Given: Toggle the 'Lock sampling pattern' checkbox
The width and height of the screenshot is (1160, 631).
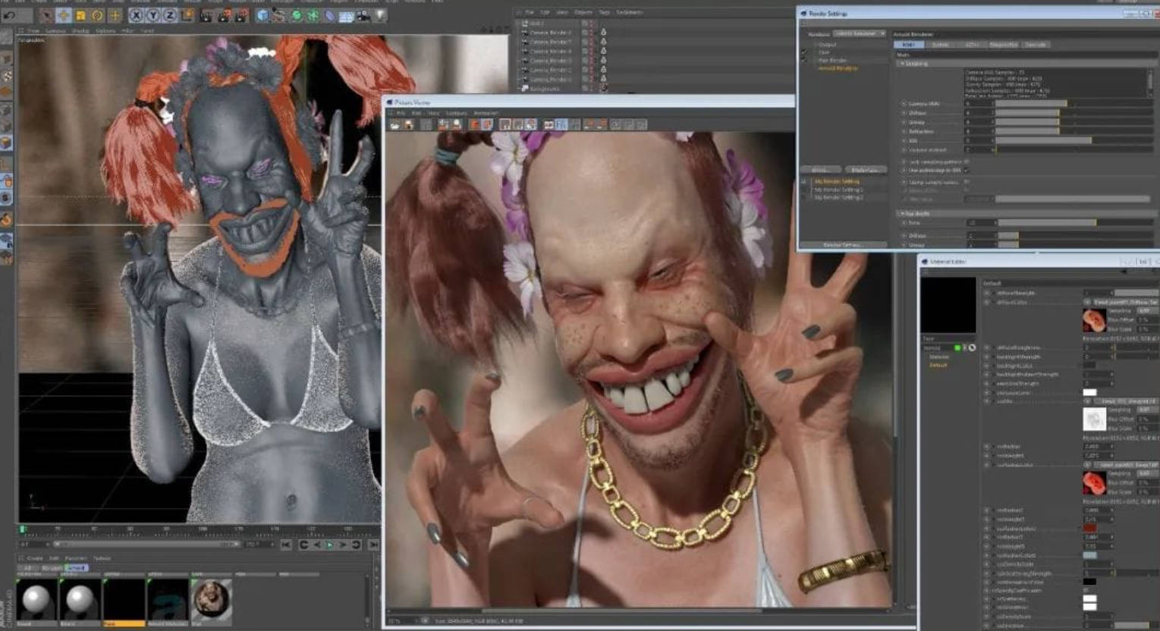Looking at the screenshot, I should 967,162.
